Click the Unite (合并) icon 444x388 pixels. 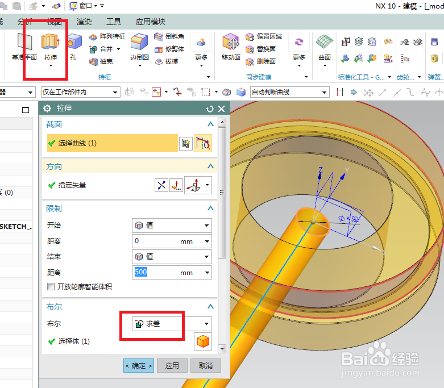93,49
